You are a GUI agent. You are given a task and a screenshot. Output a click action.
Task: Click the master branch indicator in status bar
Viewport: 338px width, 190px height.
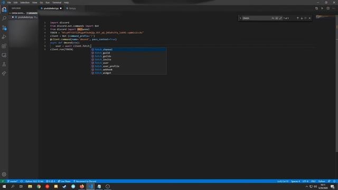coord(13,182)
